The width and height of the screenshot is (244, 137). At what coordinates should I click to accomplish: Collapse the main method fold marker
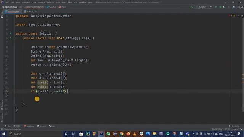[15, 38]
